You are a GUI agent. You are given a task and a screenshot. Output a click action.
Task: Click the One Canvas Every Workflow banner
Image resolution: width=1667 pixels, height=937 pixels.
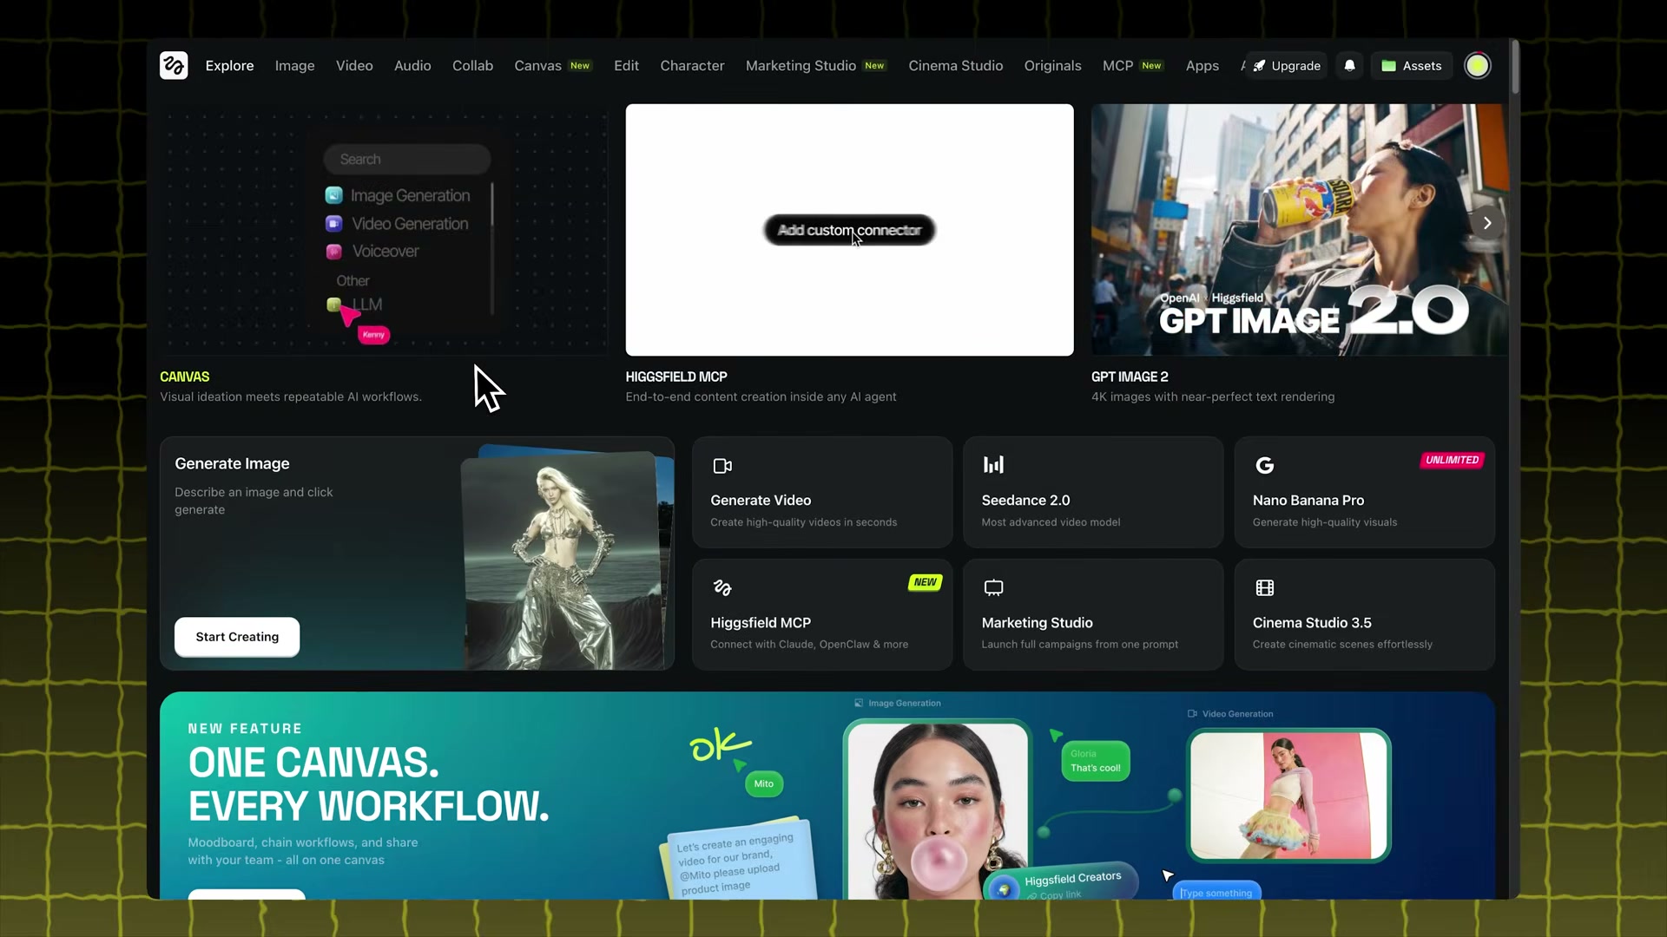coord(827,796)
